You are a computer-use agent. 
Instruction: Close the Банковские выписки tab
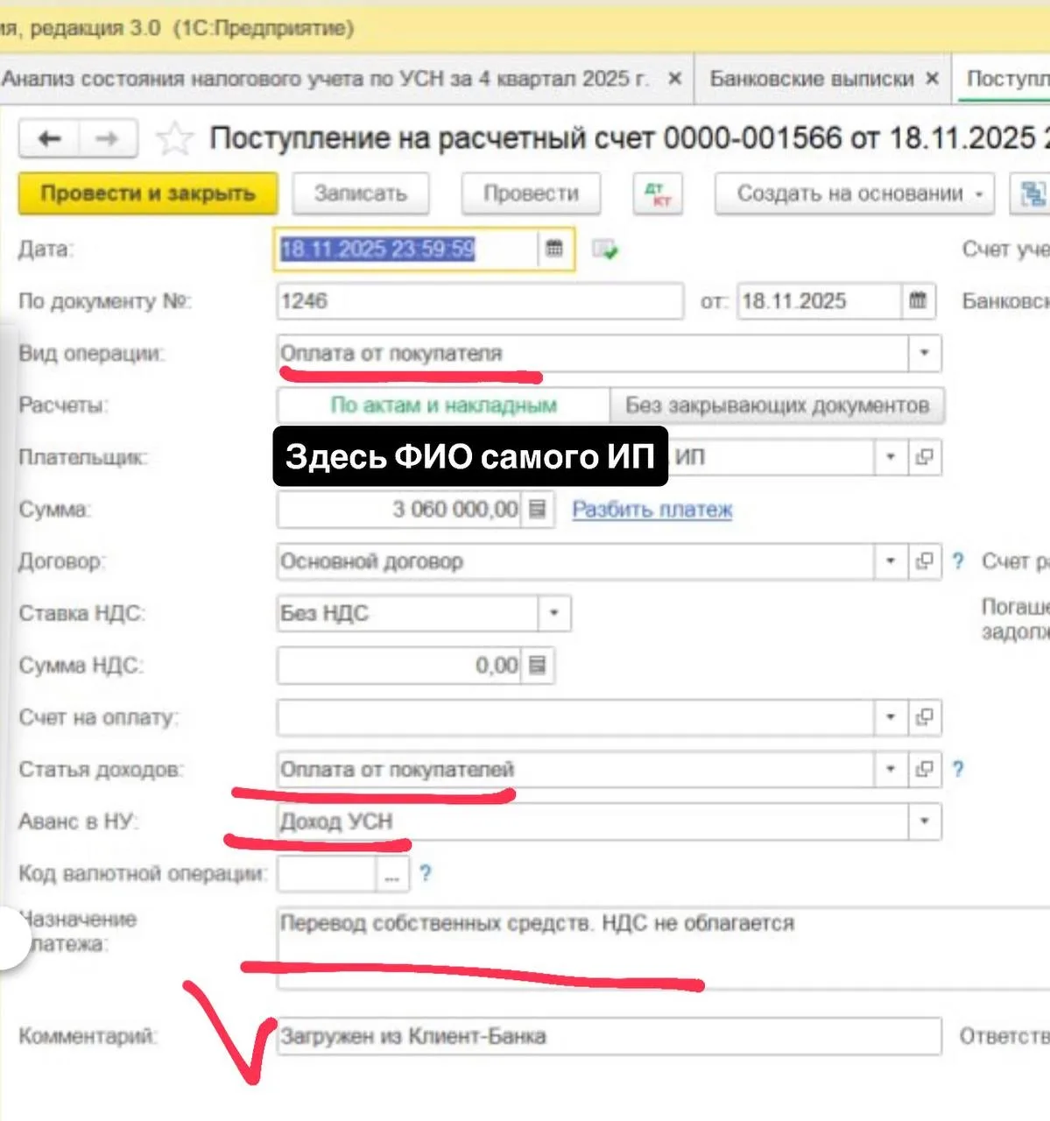pyautogui.click(x=932, y=79)
